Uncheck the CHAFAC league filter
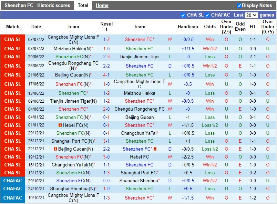 coord(207,15)
